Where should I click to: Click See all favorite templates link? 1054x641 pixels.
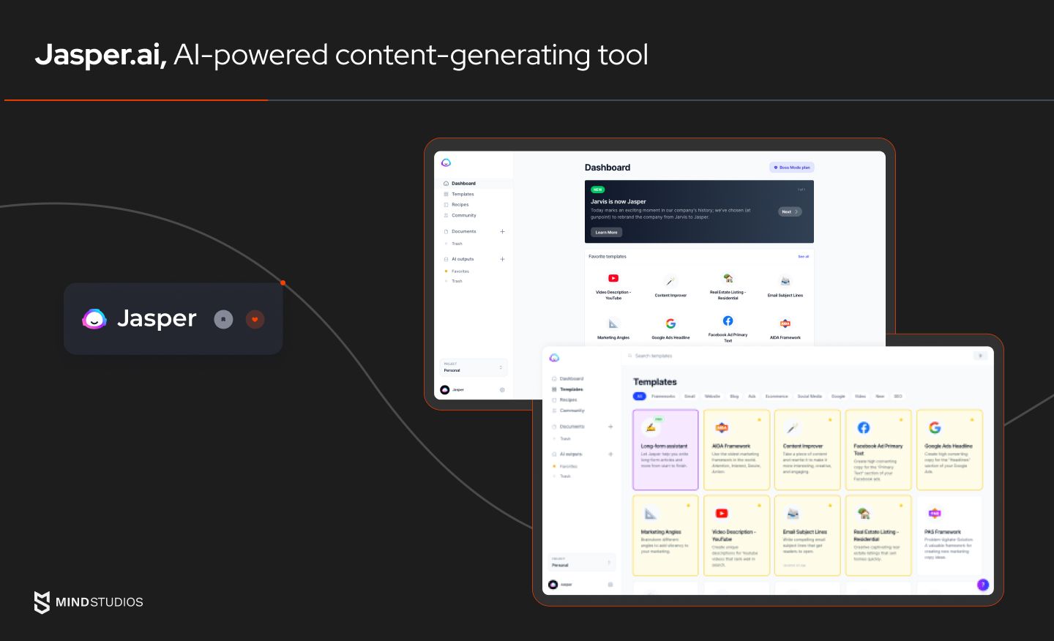pyautogui.click(x=803, y=257)
